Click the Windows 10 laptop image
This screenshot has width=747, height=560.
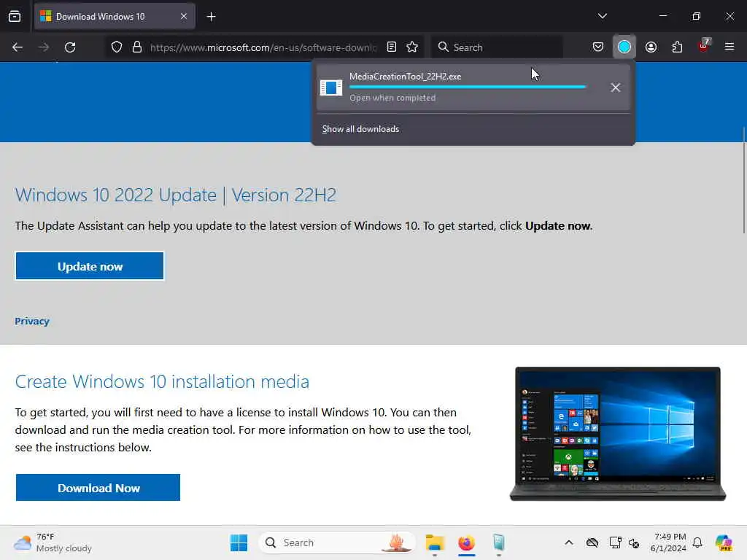tap(618, 434)
